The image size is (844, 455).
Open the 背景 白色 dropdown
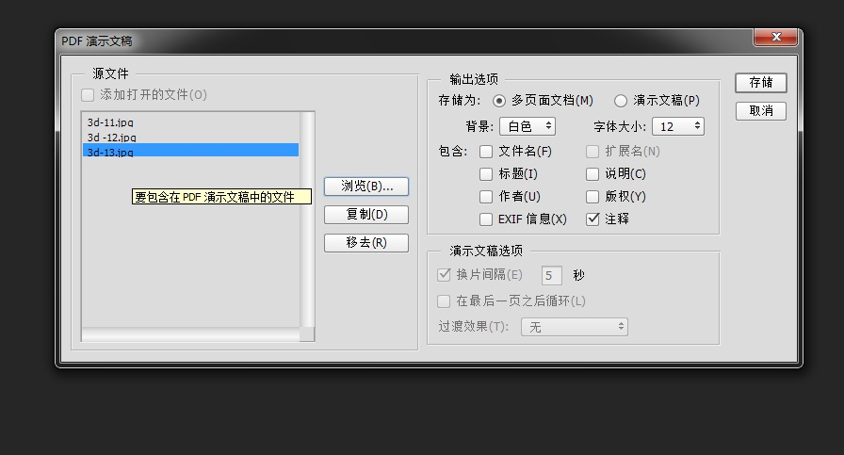coord(527,126)
